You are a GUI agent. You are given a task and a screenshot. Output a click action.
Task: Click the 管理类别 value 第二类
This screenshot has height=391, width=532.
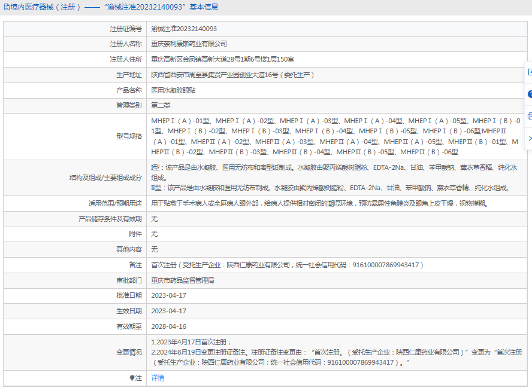[161, 106]
